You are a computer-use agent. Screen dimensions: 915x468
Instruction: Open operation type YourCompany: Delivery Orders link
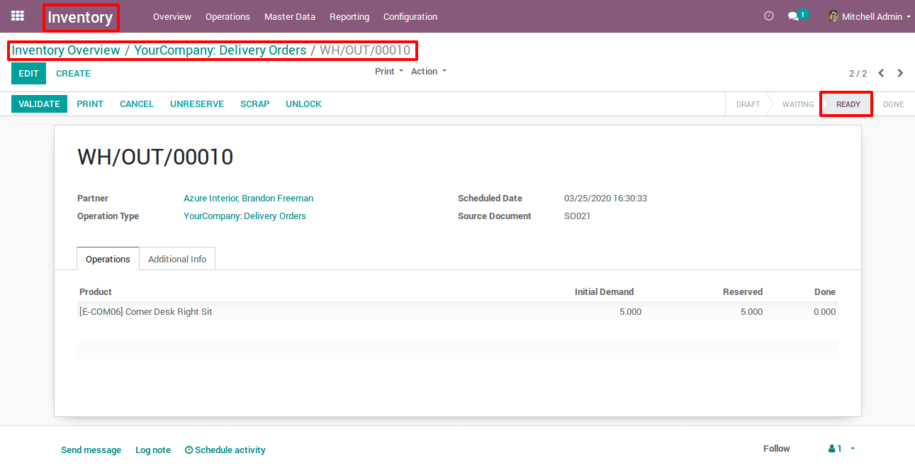click(x=245, y=216)
